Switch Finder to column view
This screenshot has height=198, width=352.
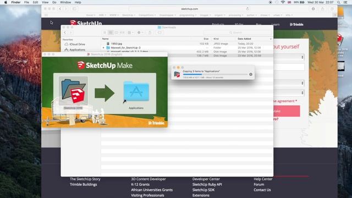coord(116,32)
